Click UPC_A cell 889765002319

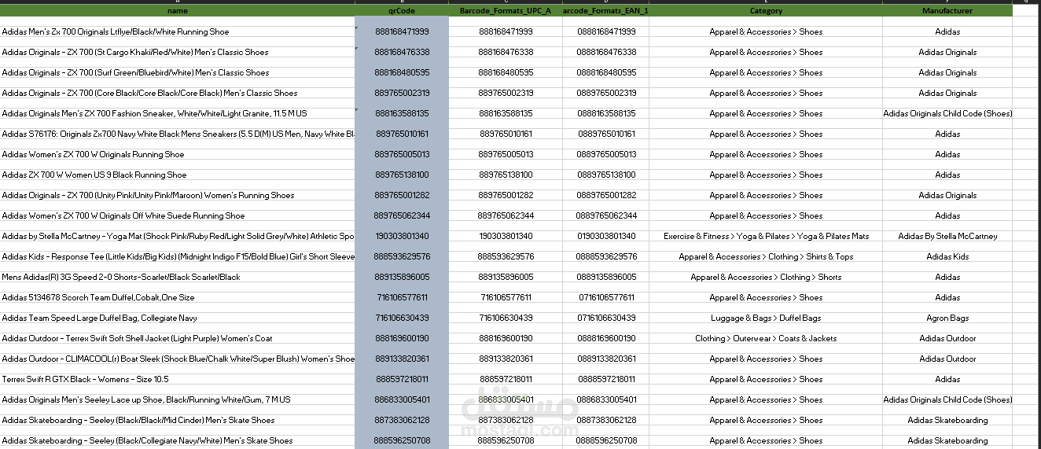coord(506,93)
